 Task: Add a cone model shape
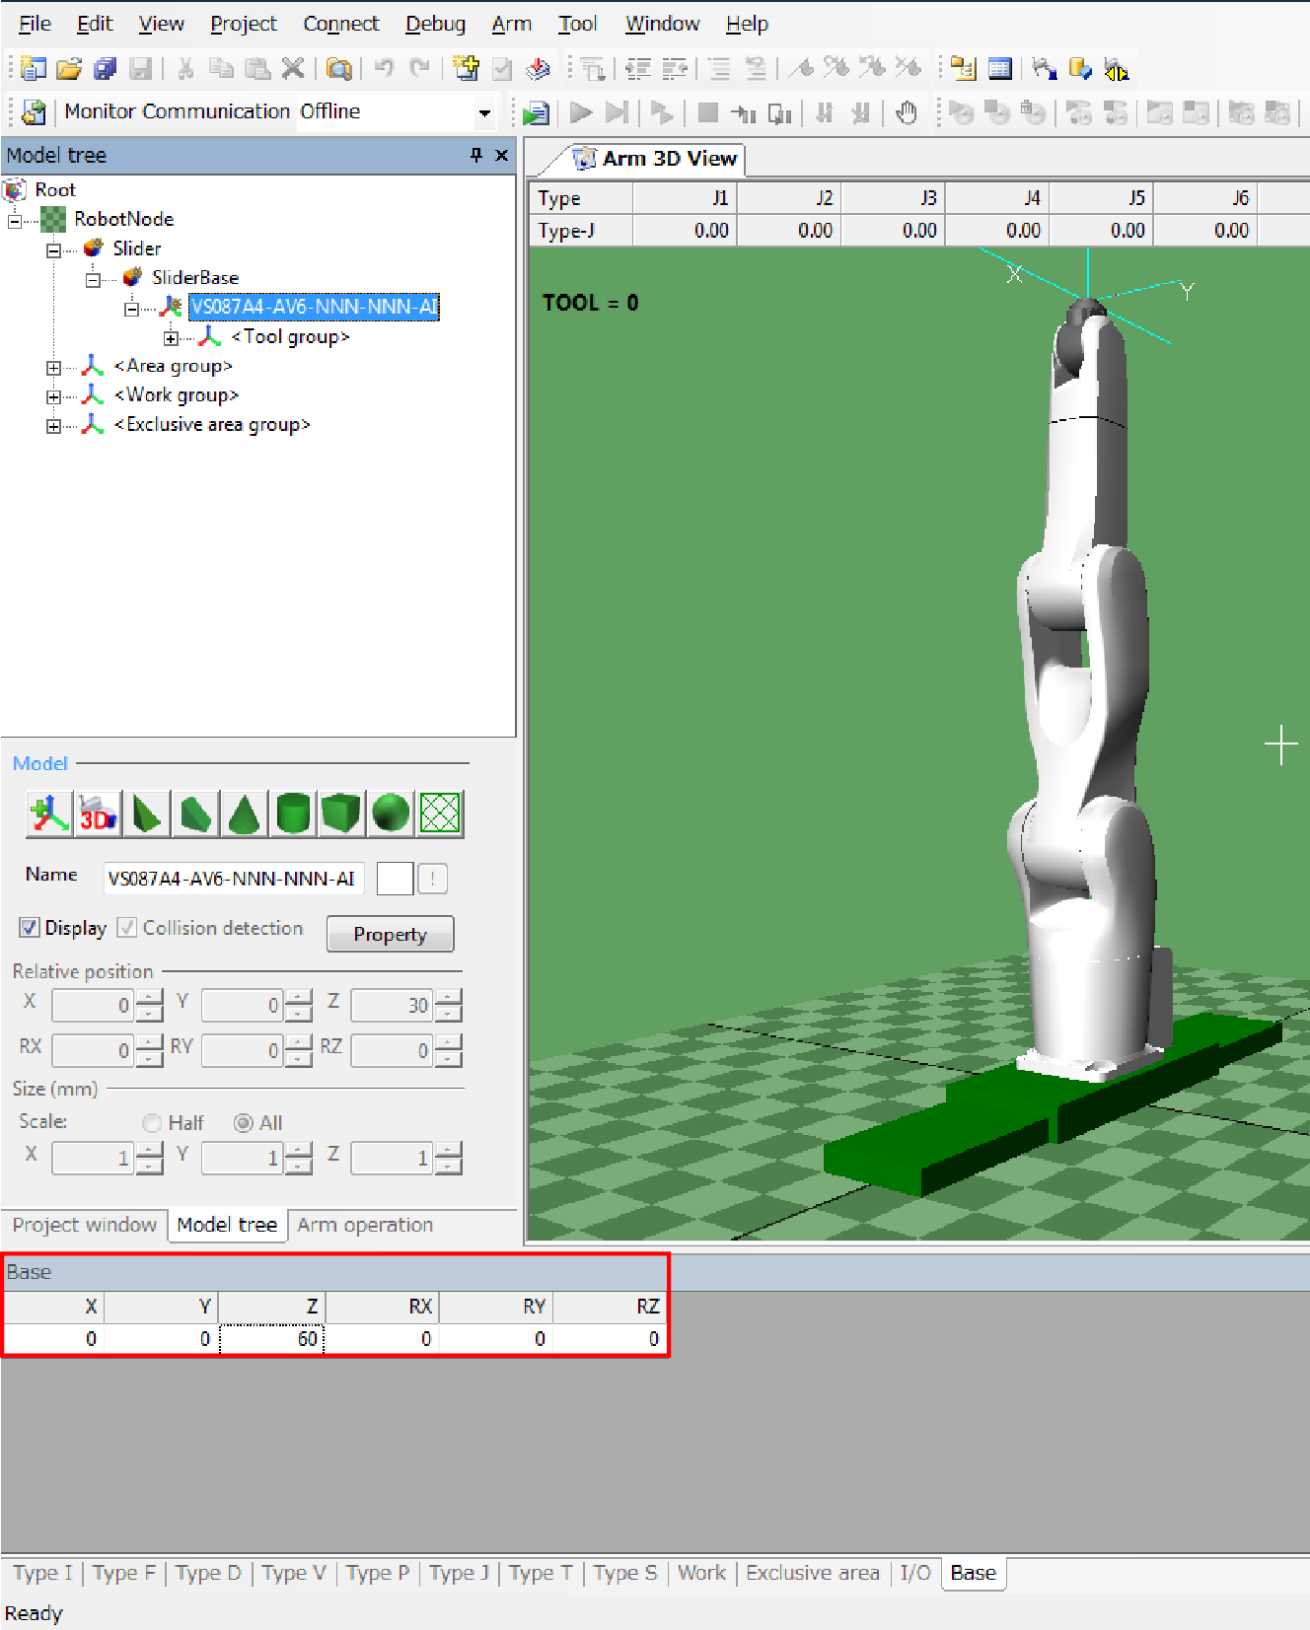[x=244, y=814]
